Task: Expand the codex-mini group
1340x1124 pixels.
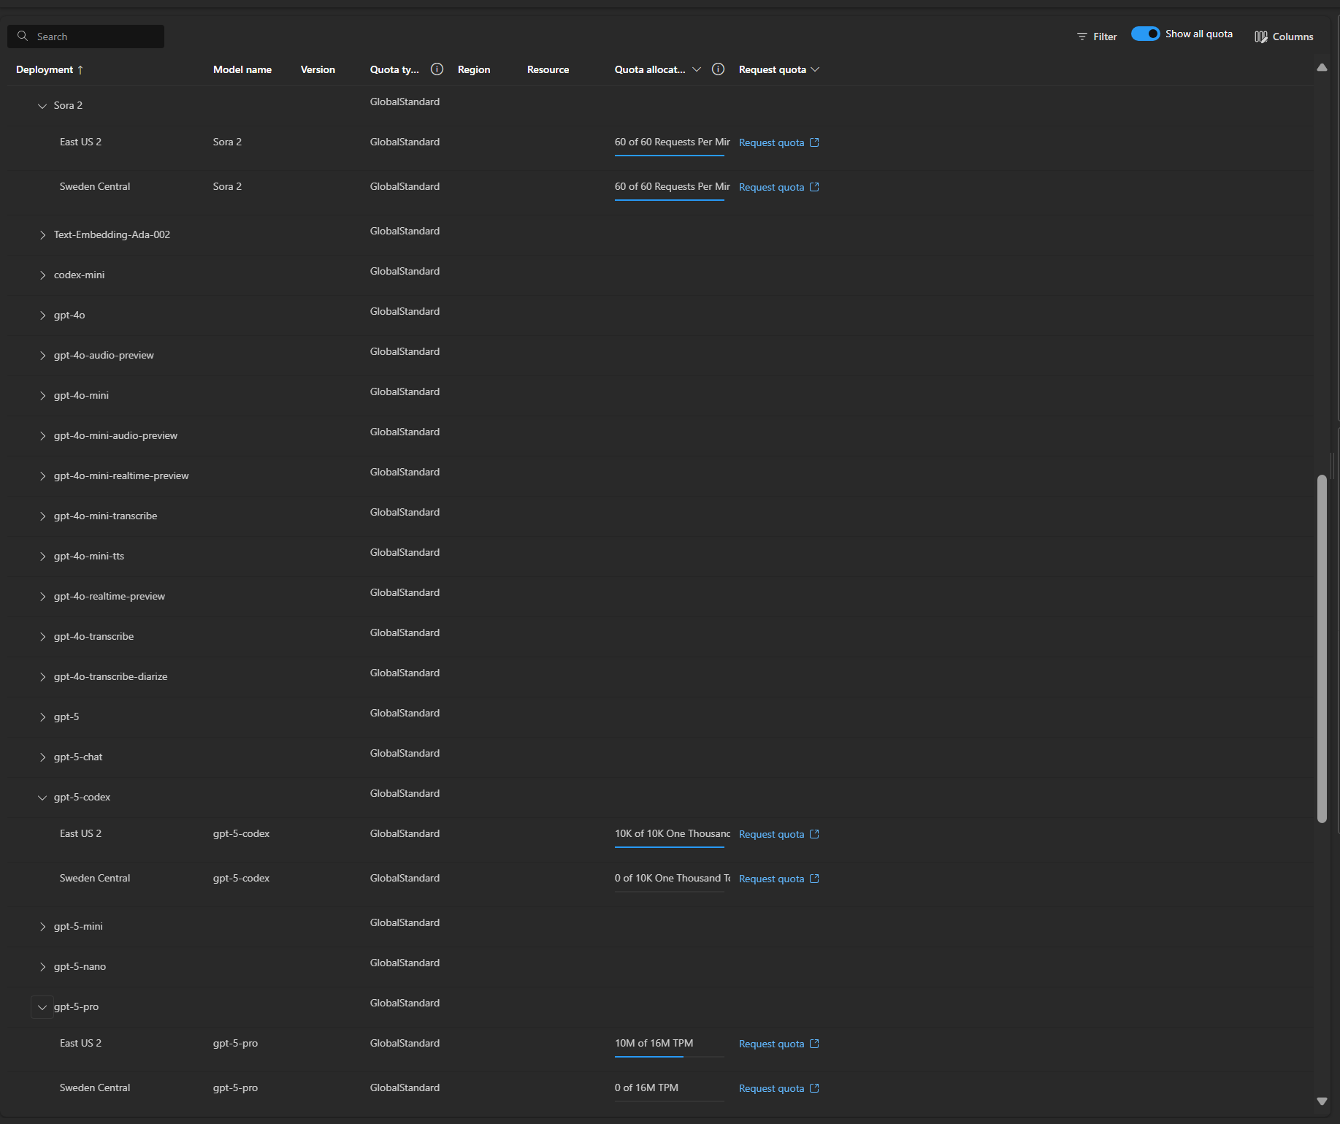Action: [x=42, y=275]
